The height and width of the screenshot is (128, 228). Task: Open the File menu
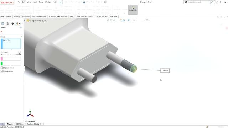tap(19, 2)
